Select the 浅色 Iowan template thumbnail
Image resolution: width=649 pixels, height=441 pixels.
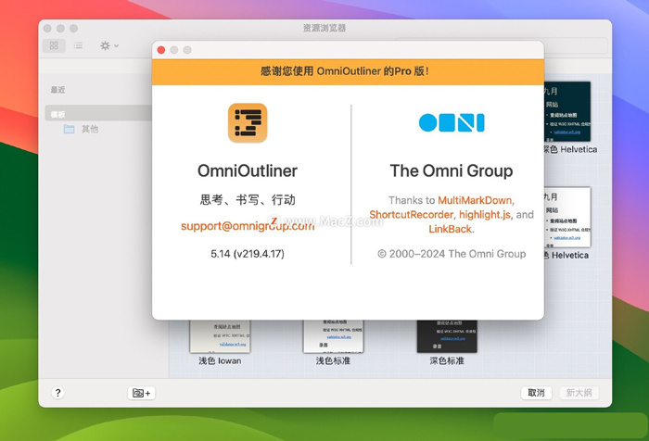click(220, 336)
